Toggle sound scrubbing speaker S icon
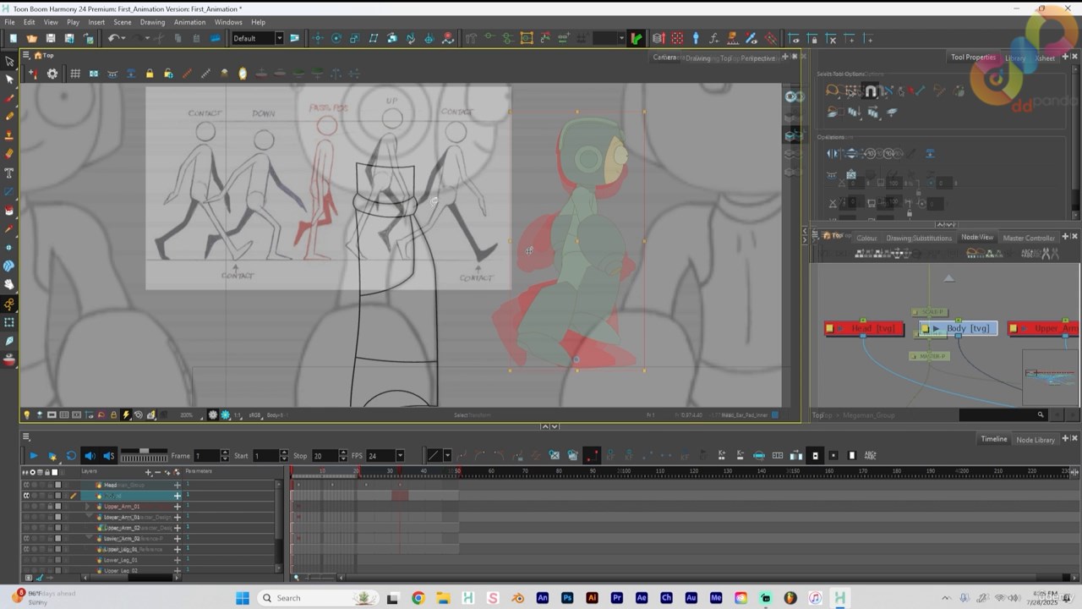The image size is (1082, 609). tap(108, 456)
